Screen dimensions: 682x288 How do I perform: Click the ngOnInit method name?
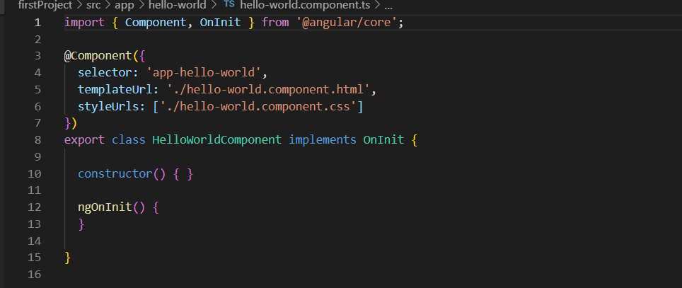click(105, 207)
